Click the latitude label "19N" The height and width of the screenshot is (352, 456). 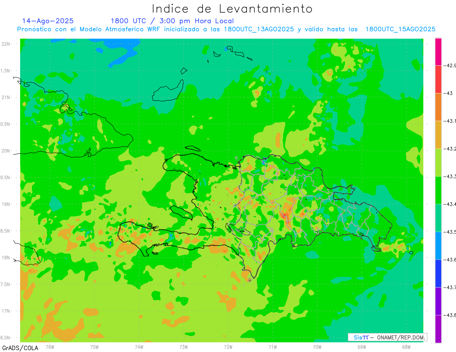point(6,204)
